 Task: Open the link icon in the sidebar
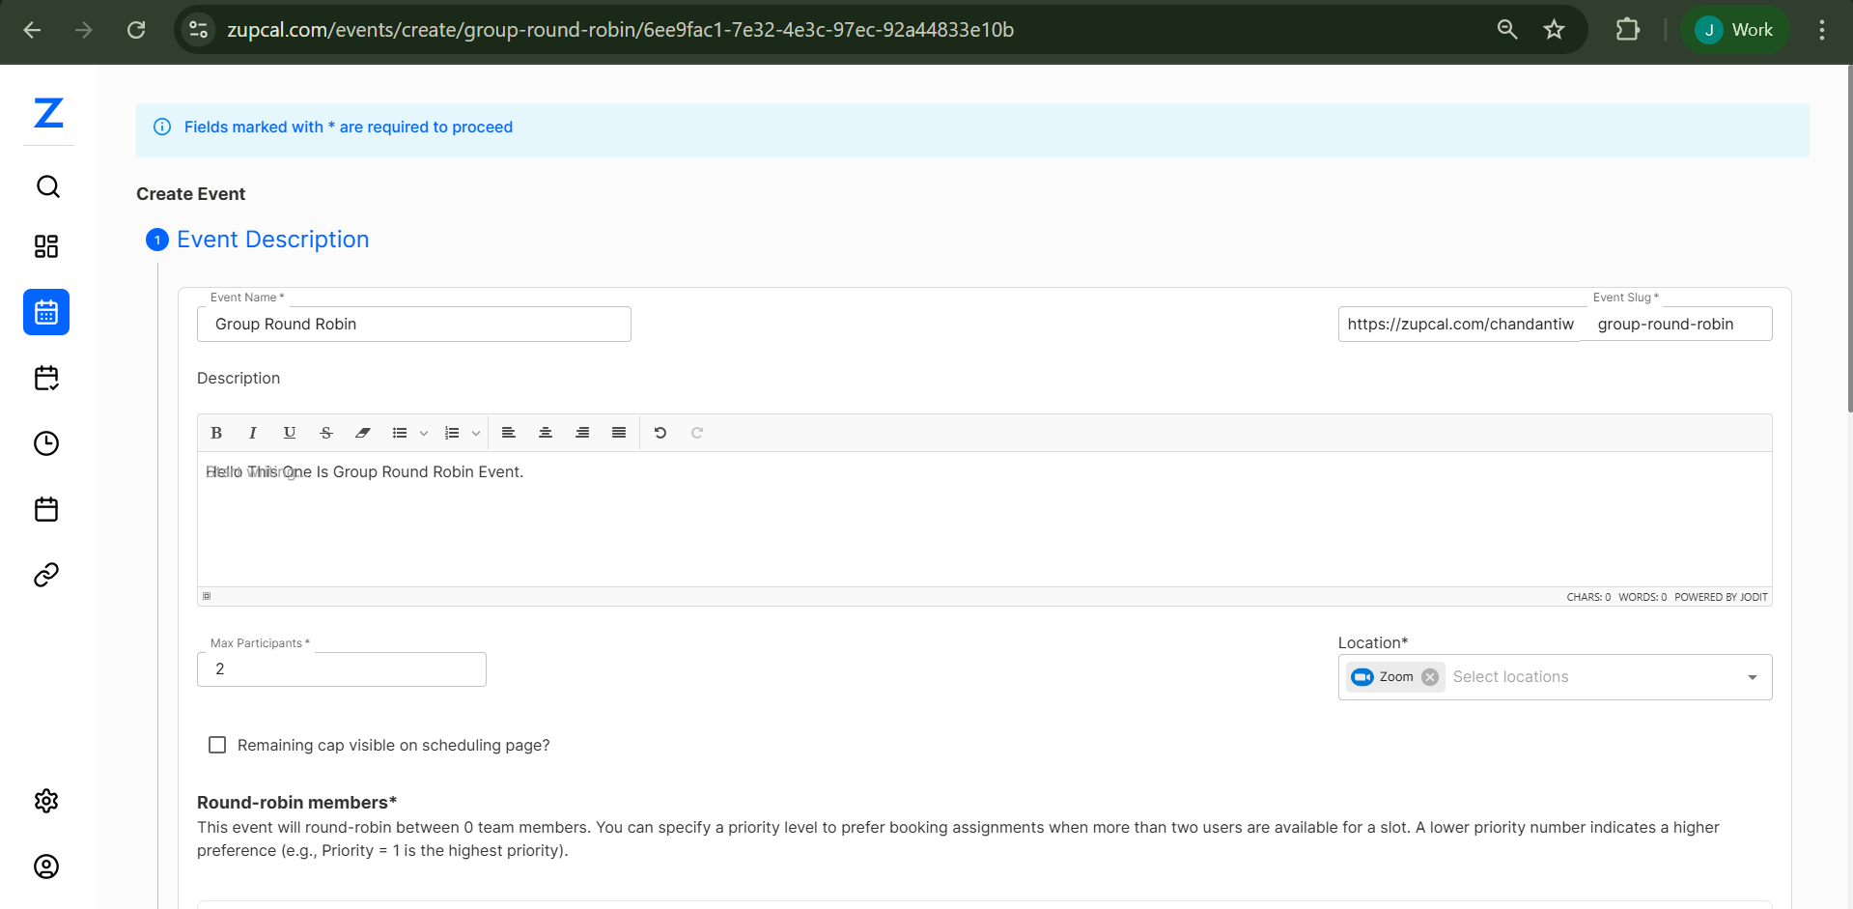(46, 575)
